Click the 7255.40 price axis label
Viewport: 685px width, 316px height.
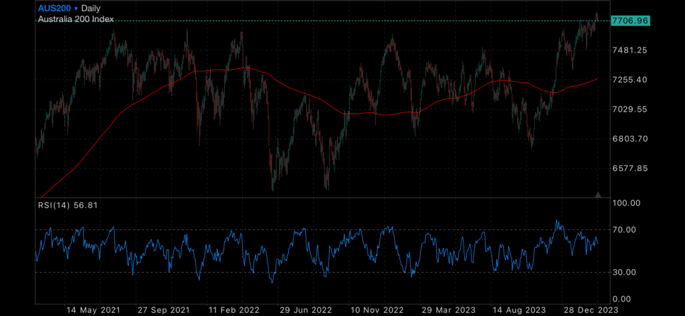click(630, 80)
